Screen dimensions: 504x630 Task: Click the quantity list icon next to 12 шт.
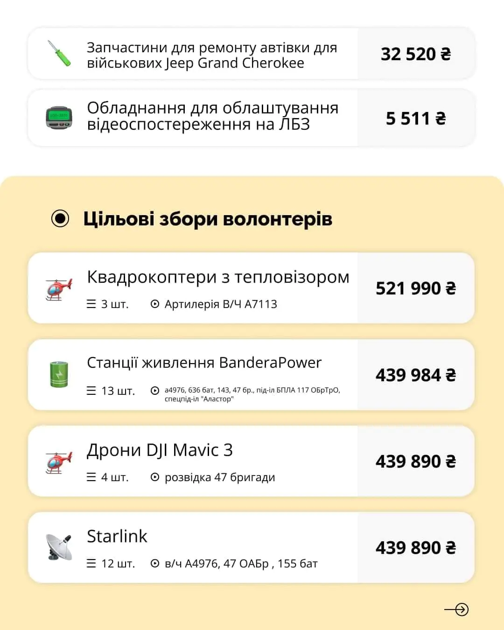91,564
